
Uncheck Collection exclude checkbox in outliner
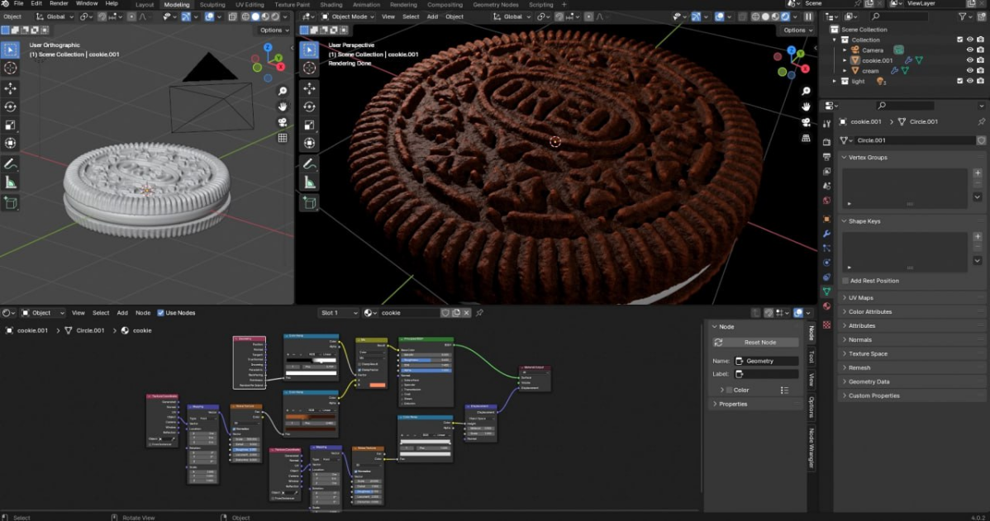[960, 40]
